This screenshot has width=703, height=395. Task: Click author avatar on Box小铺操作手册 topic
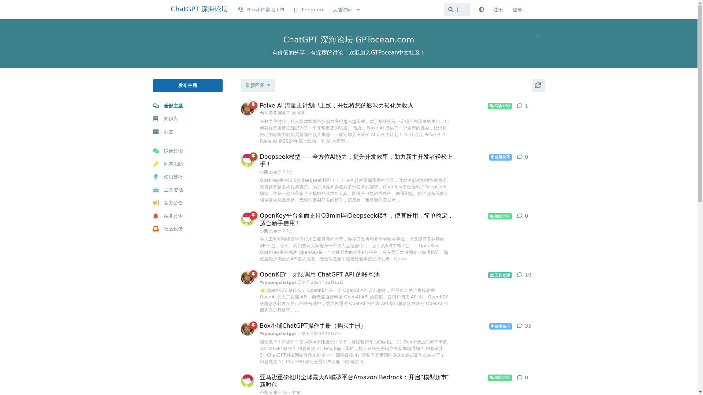[247, 329]
